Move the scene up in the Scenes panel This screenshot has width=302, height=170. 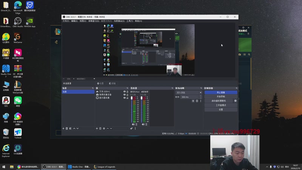(x=74, y=128)
